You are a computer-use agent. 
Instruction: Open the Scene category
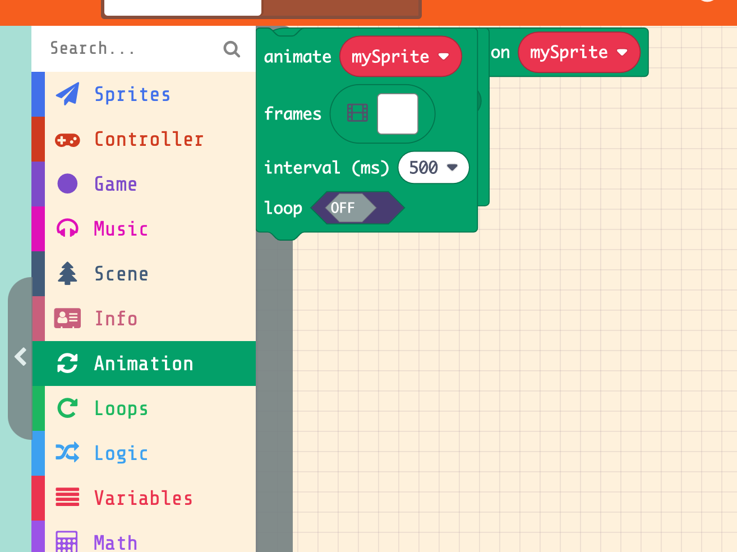[x=144, y=274]
